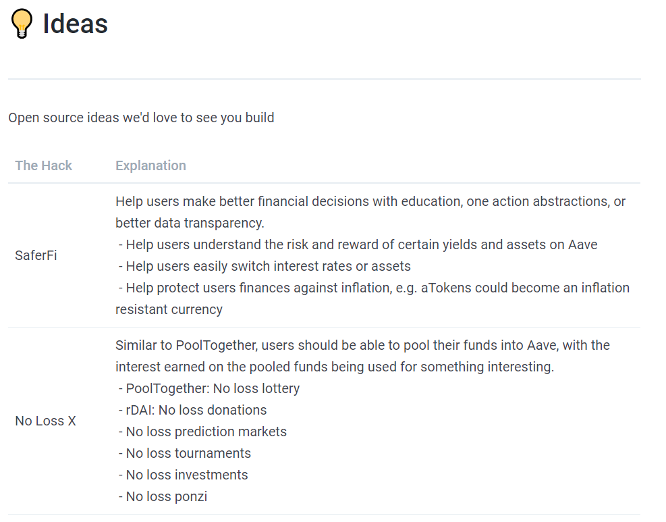
Task: Click the lightbulb icon beside Ideas
Action: coord(22,24)
